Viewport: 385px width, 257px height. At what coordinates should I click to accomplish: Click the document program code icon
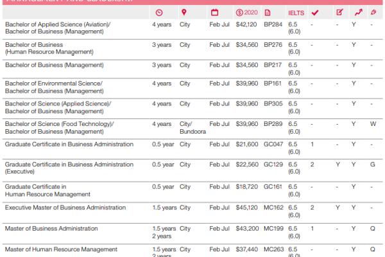[268, 12]
